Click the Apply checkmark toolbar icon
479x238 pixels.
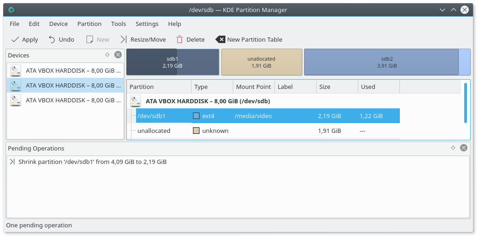(15, 39)
